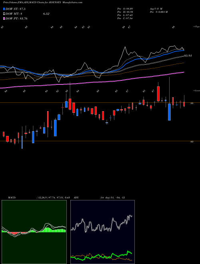Click the 88 price axis label
The image size is (200, 264).
pyautogui.click(x=192, y=104)
